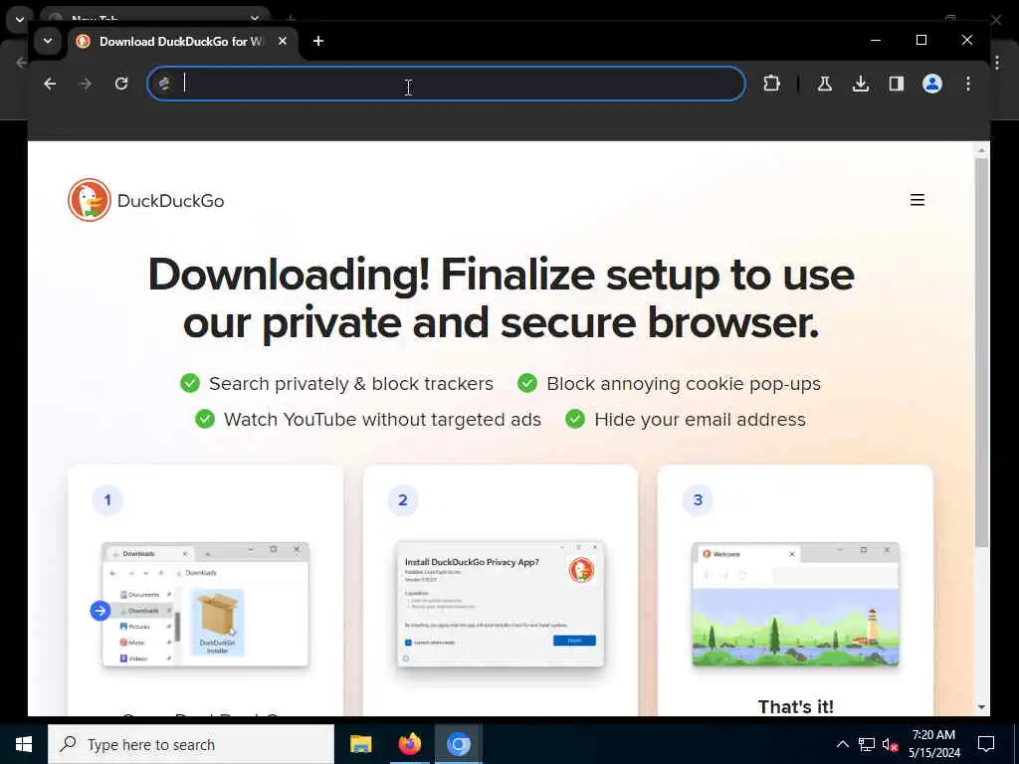
Task: Click the forward navigation arrow
Action: click(85, 84)
